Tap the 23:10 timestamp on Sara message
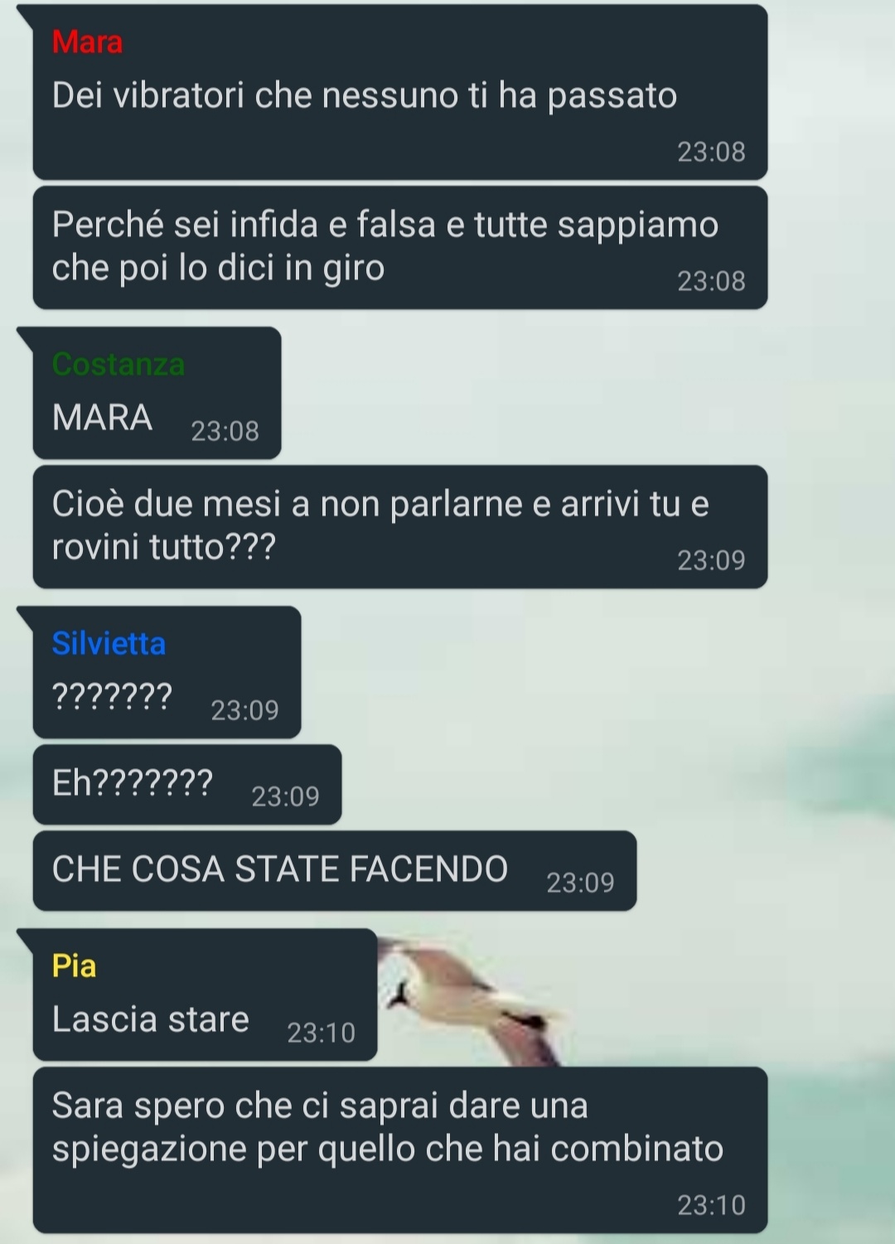The height and width of the screenshot is (1244, 895). 711,1204
